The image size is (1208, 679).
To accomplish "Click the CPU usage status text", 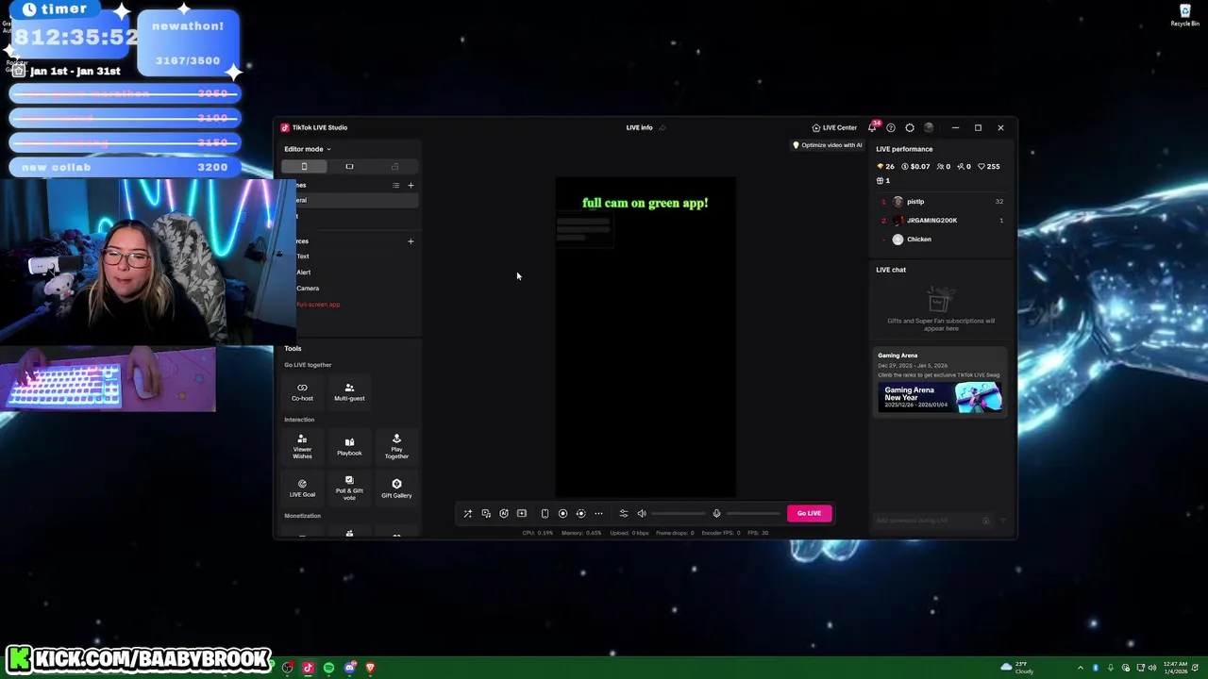I will [540, 534].
